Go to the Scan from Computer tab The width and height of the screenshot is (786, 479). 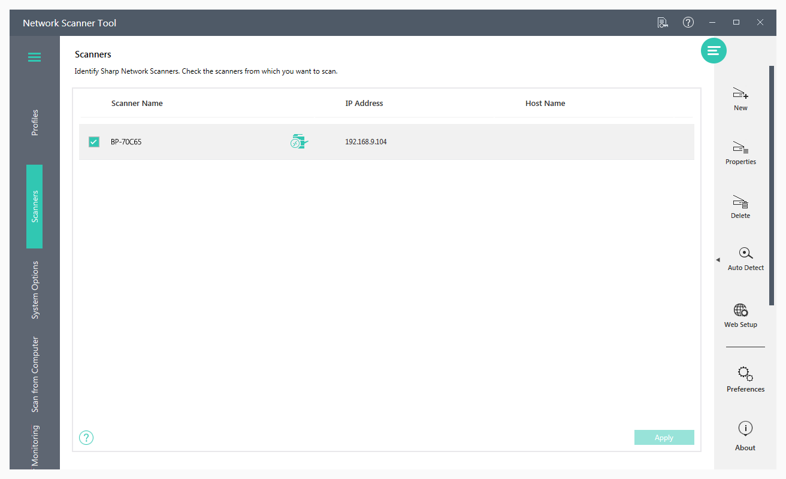(35, 375)
